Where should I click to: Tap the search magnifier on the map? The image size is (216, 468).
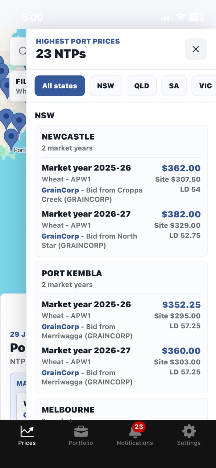[22, 51]
